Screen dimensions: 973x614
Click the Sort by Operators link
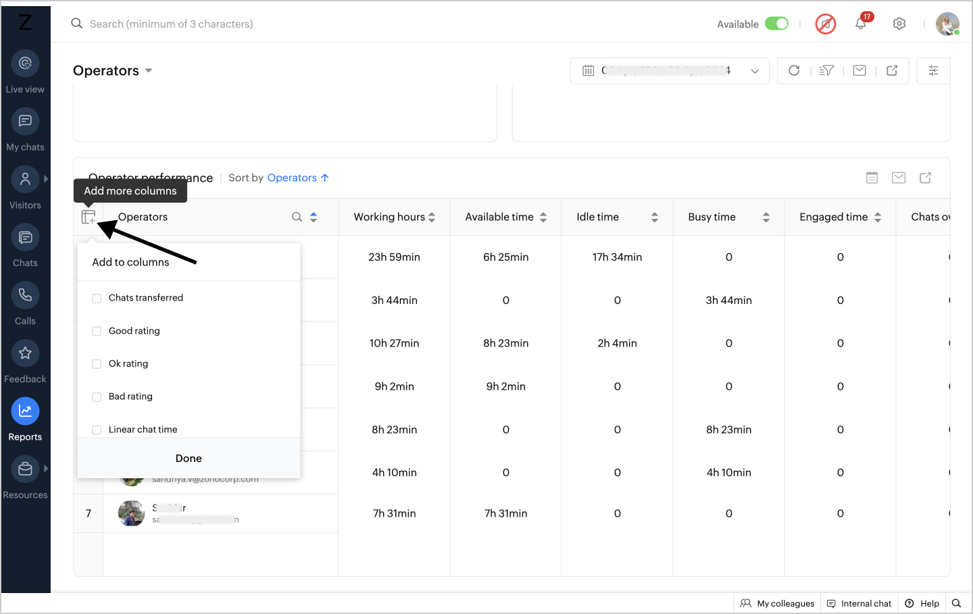pos(292,178)
